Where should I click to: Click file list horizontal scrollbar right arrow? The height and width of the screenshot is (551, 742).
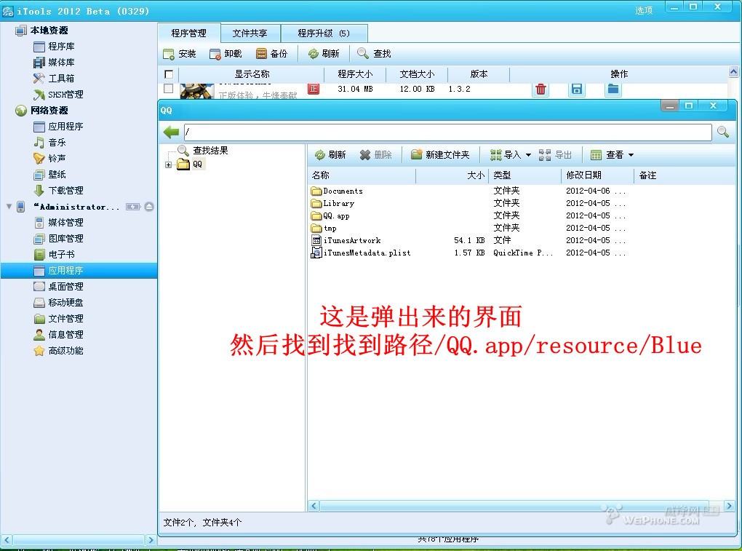729,506
